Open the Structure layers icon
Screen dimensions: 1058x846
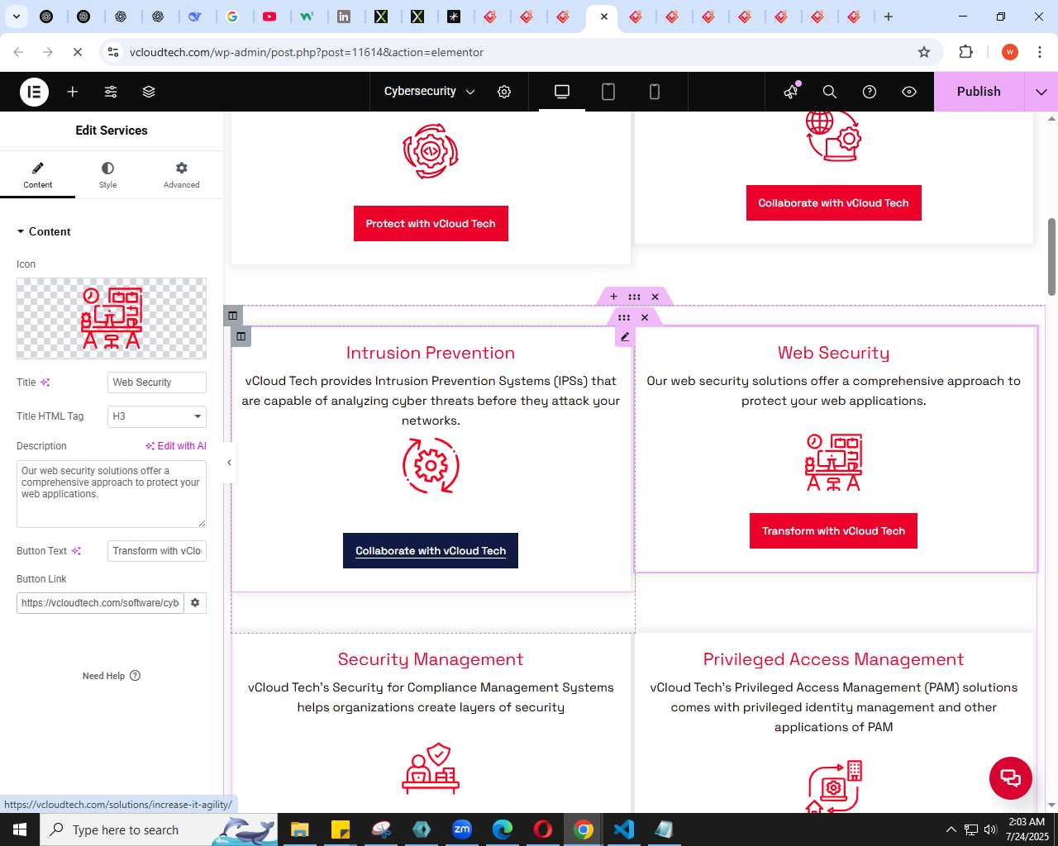pos(149,92)
